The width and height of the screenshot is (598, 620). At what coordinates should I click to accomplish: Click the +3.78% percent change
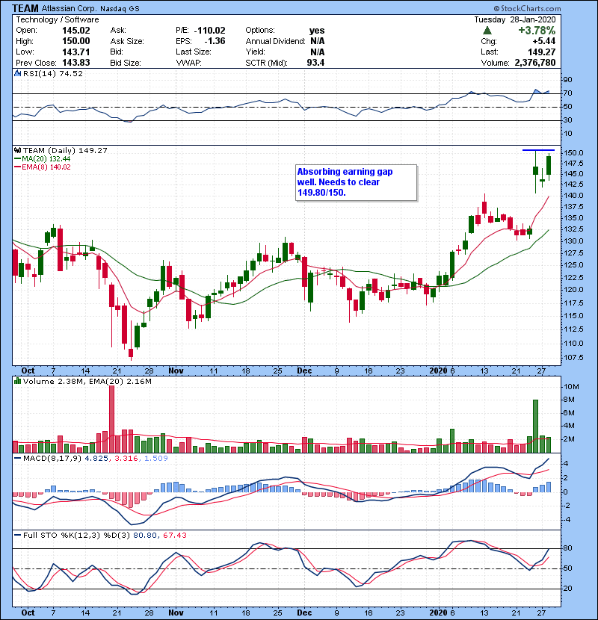[x=537, y=31]
